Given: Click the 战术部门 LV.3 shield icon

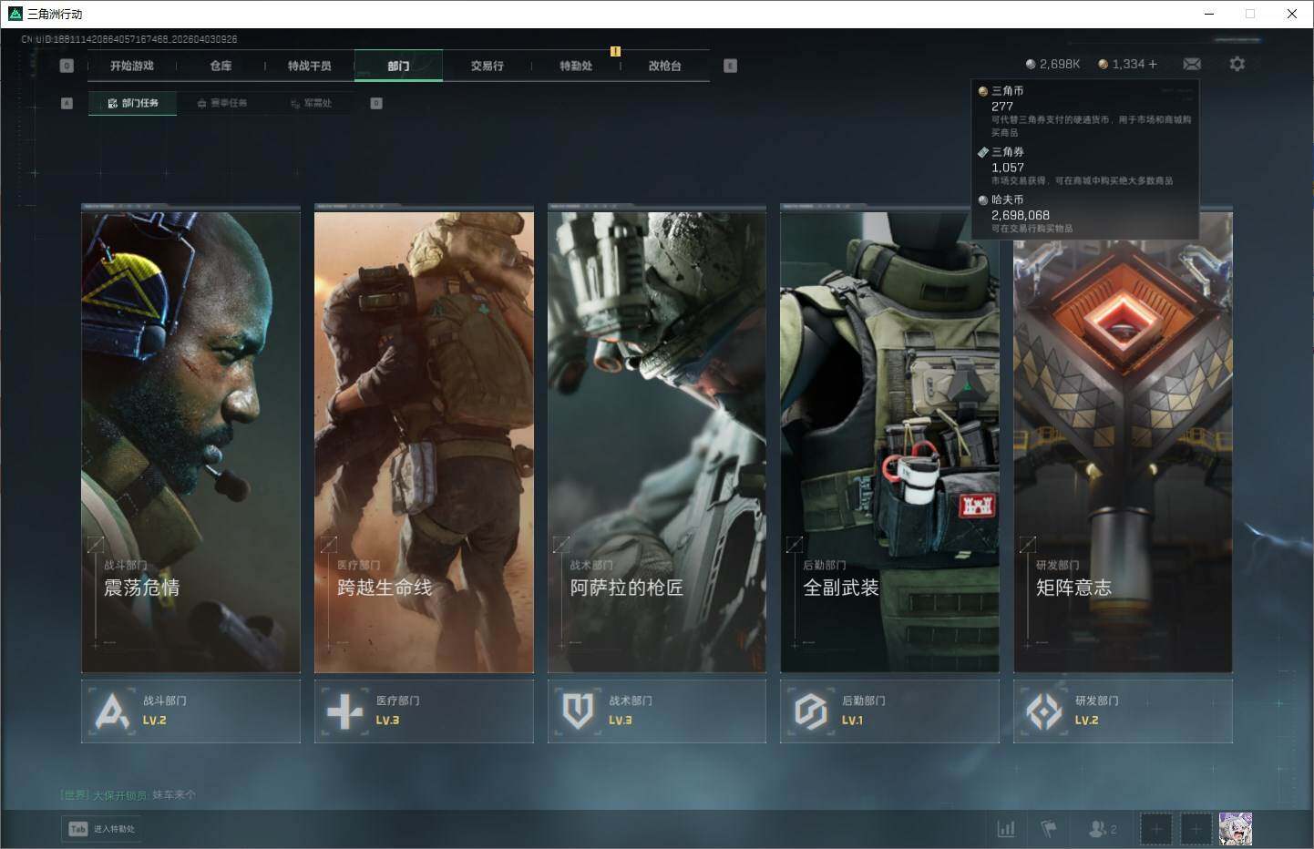Looking at the screenshot, I should pos(578,711).
